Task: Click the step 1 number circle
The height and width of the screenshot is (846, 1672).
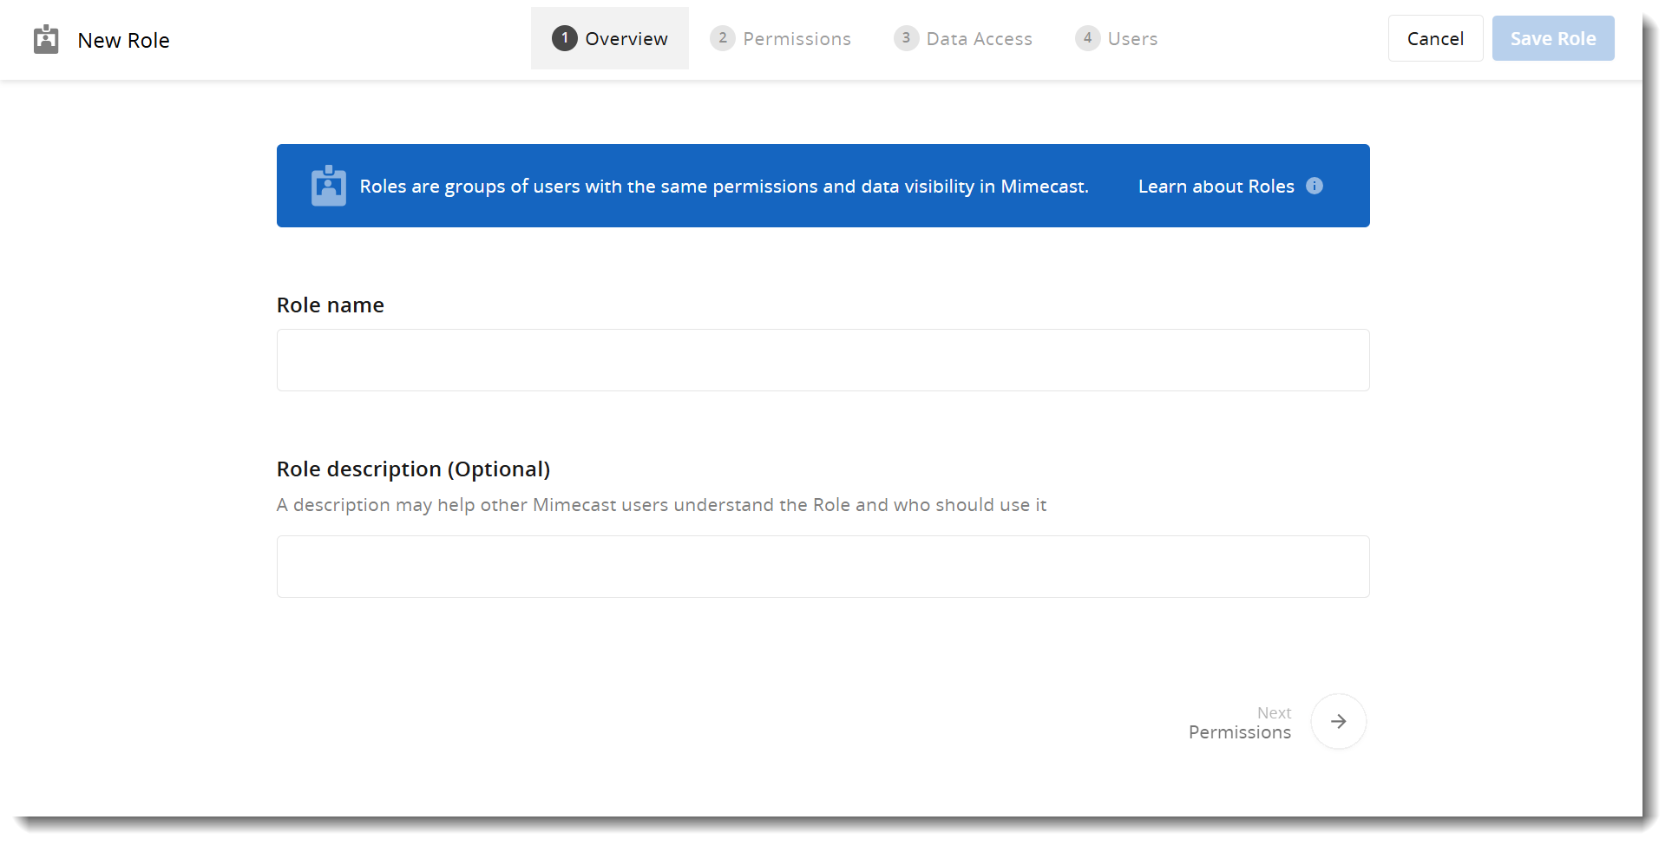Action: (x=564, y=38)
